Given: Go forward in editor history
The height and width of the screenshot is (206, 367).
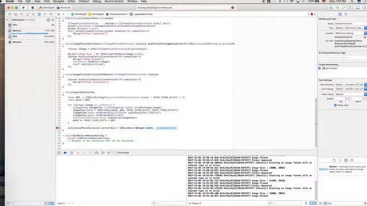Looking at the screenshot, I should coord(68,14).
